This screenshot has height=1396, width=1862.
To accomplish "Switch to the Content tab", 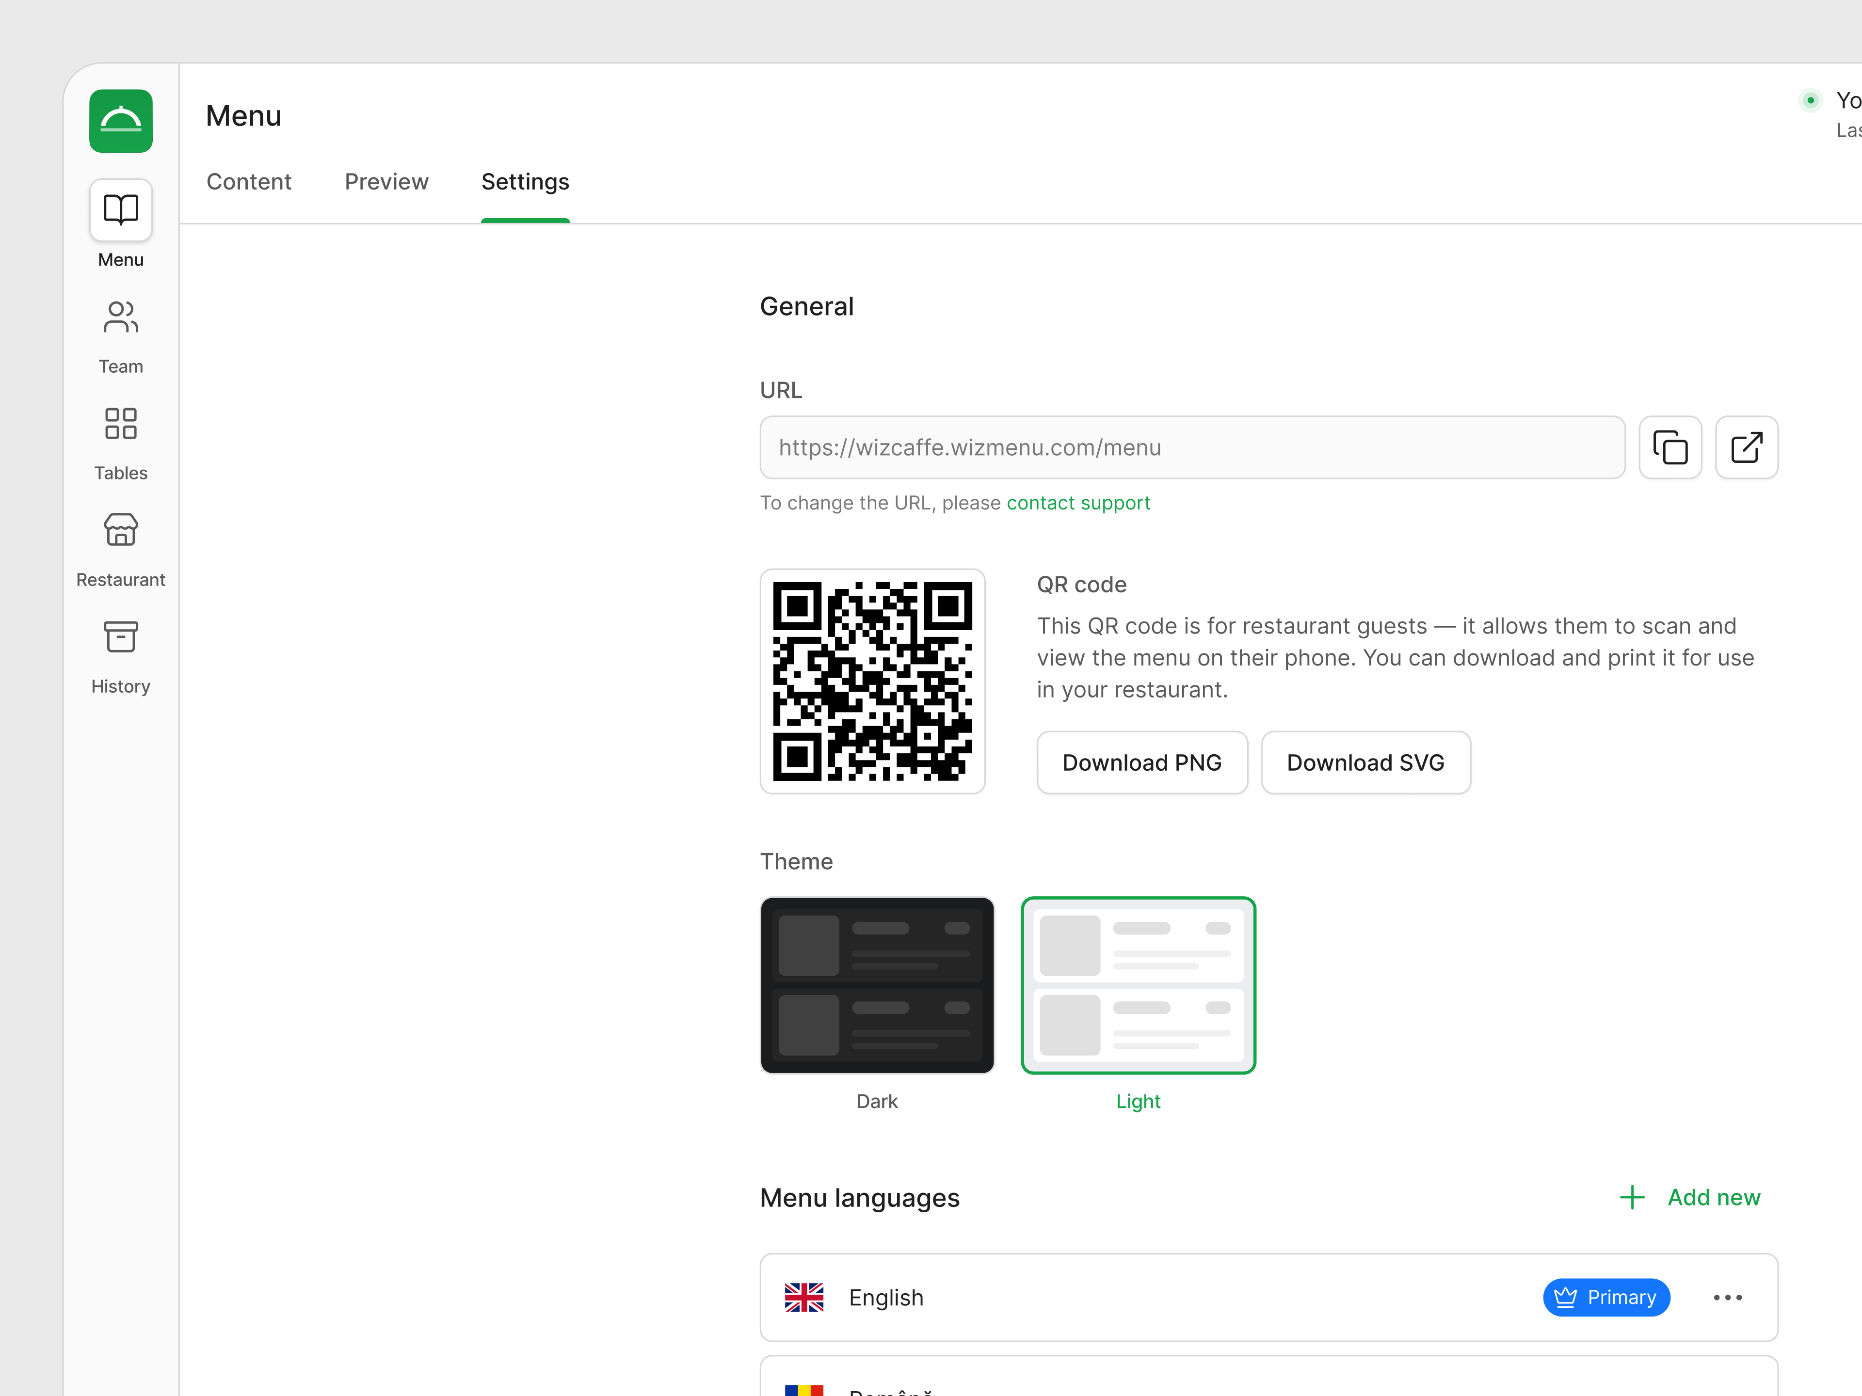I will [x=249, y=182].
